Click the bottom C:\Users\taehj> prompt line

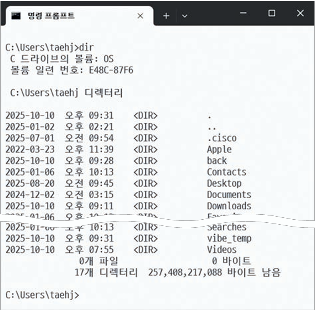coord(42,295)
